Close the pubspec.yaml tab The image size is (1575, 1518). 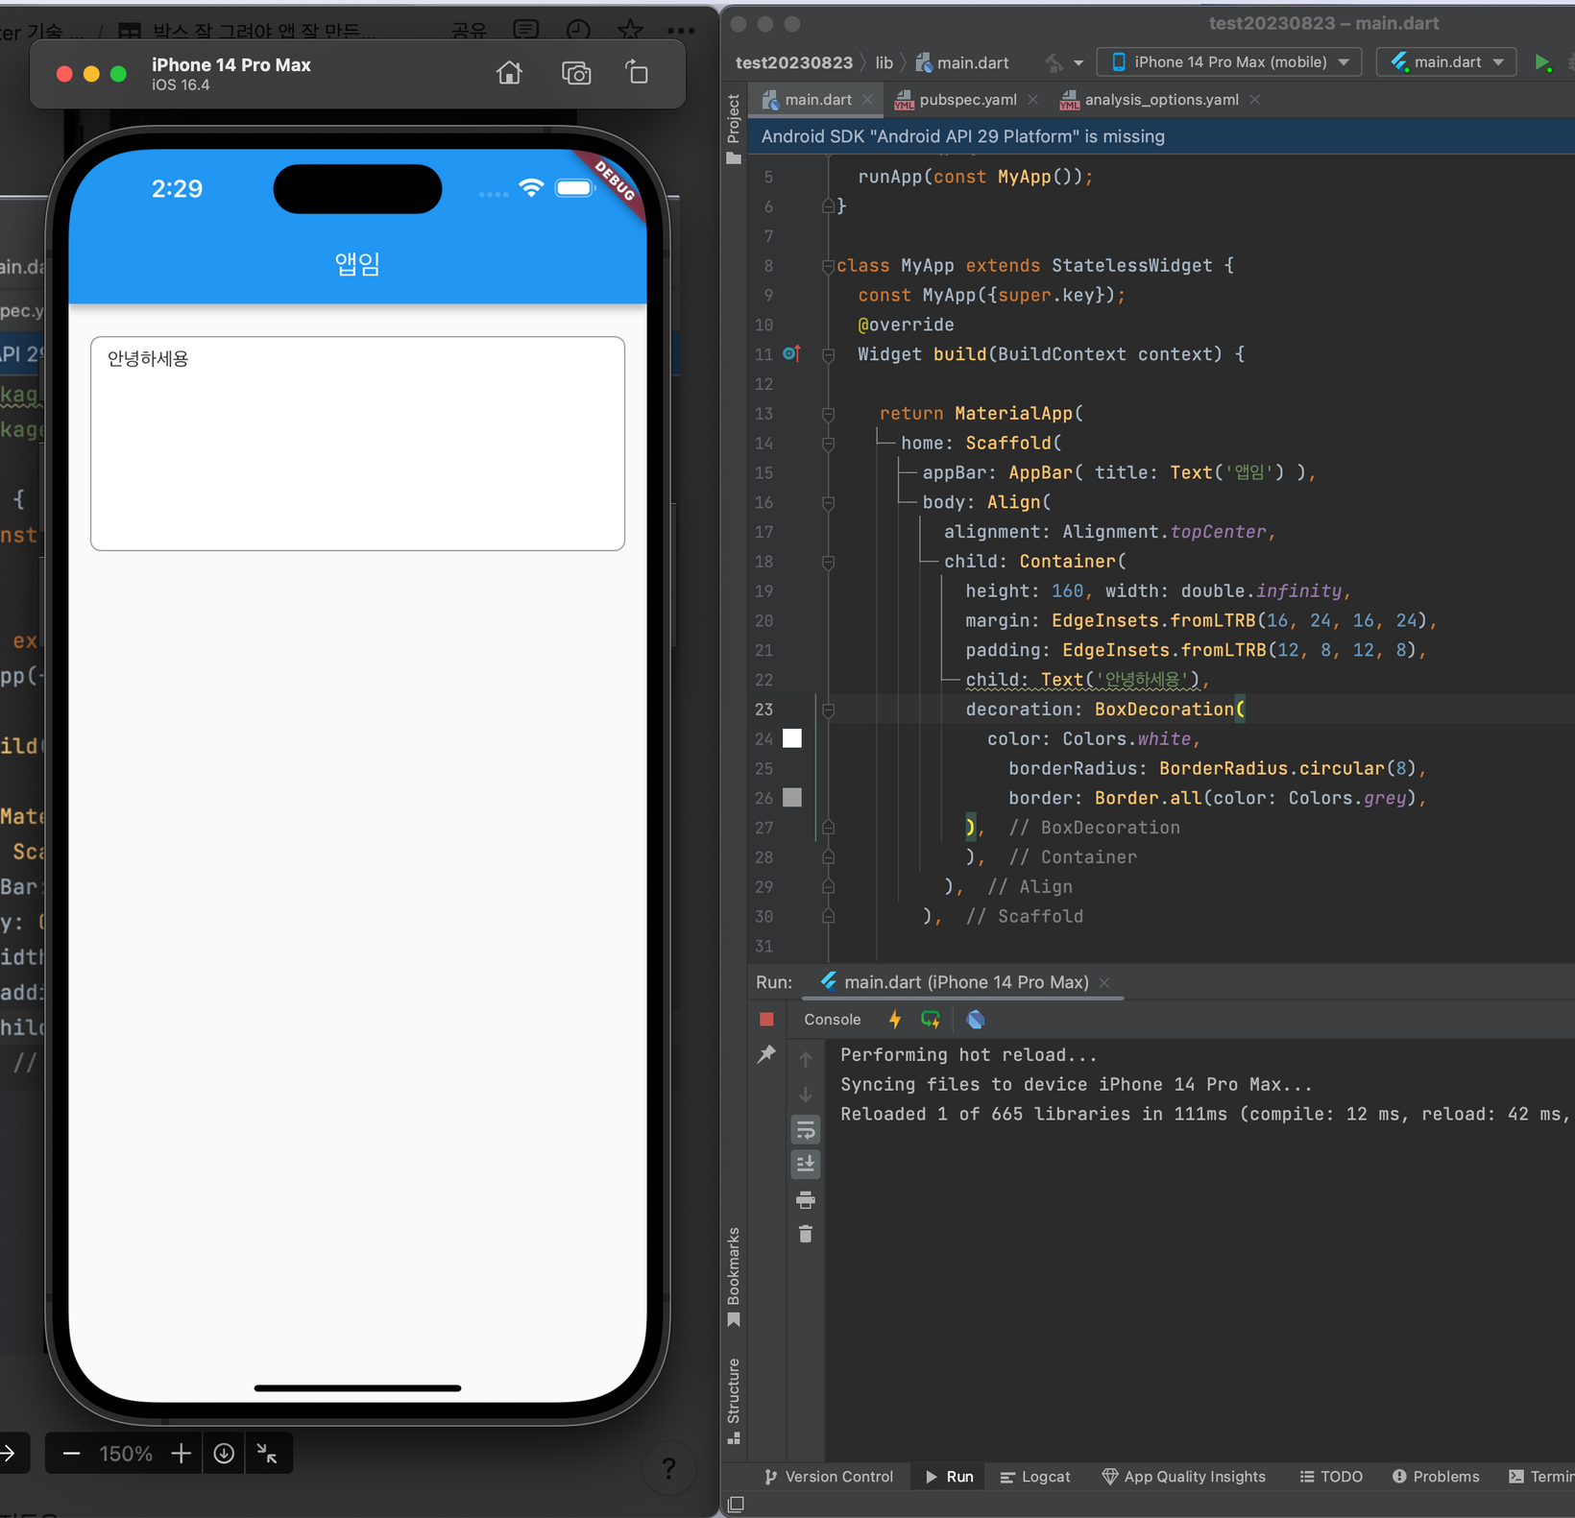(1033, 100)
